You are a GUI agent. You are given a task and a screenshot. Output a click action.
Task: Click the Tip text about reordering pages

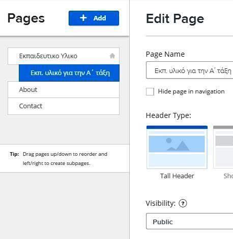point(59,158)
